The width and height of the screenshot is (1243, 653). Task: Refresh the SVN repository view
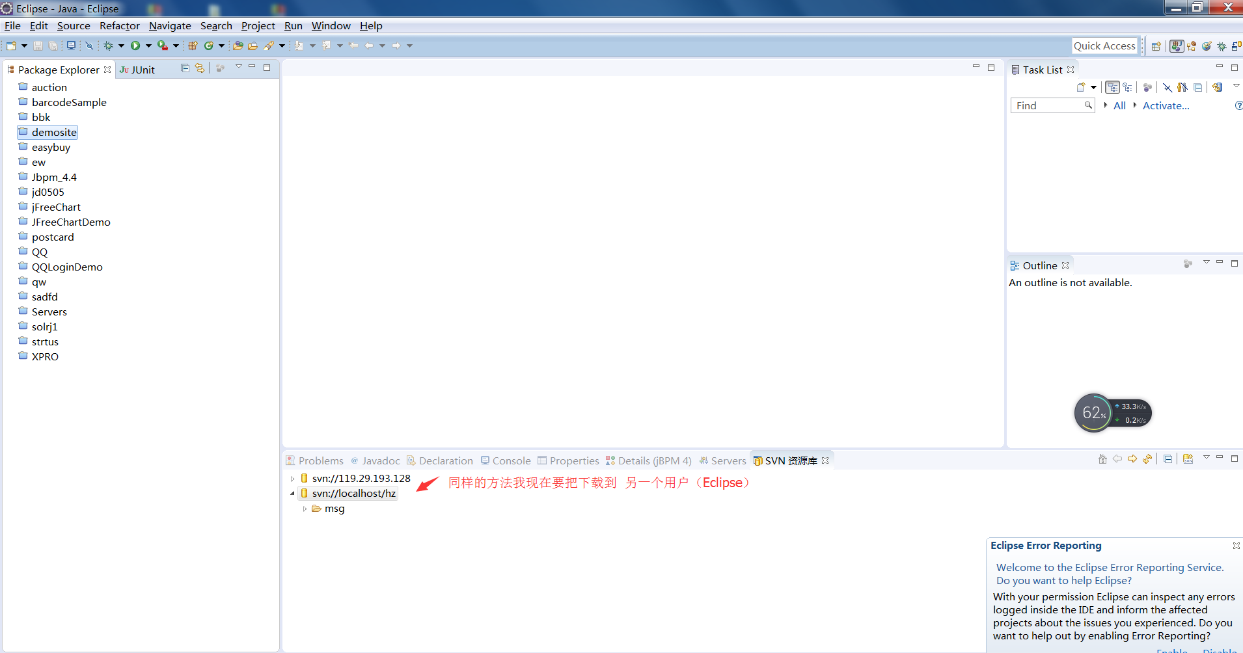coord(1147,459)
